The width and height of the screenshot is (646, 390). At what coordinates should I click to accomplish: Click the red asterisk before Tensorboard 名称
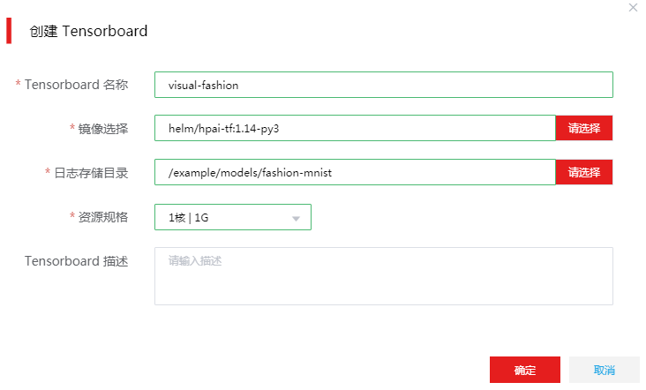coord(19,83)
